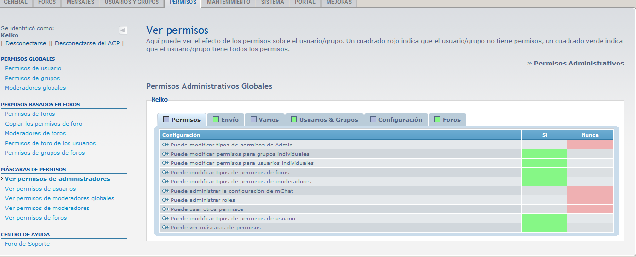636x257 pixels.
Task: Go to the MEJORAS tab
Action: click(x=339, y=3)
